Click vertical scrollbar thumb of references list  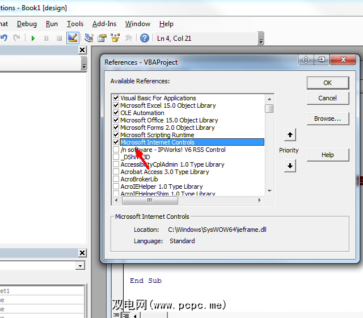(269, 108)
